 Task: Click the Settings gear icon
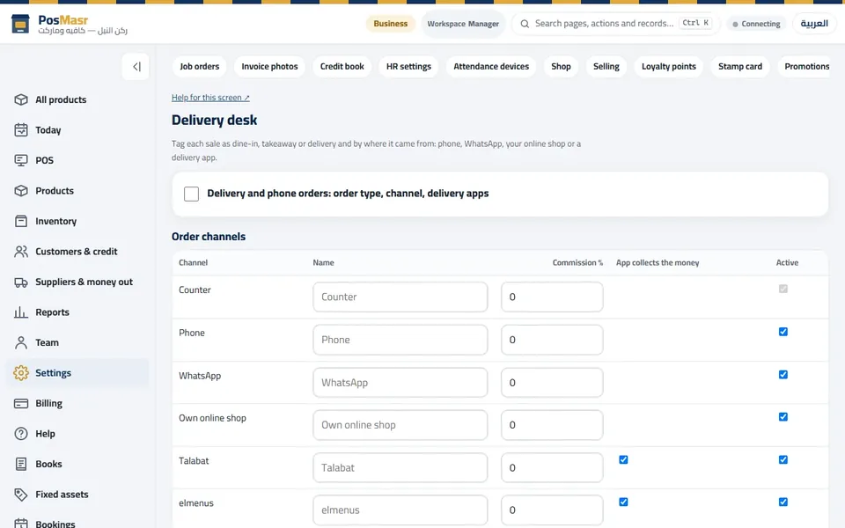(21, 373)
